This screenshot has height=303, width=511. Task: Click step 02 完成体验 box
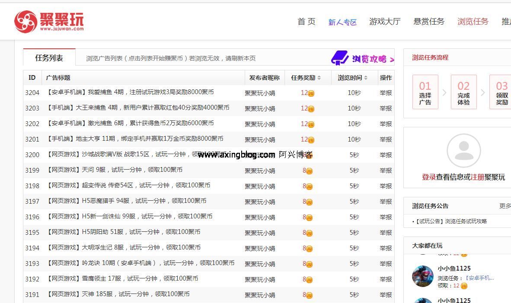463,92
